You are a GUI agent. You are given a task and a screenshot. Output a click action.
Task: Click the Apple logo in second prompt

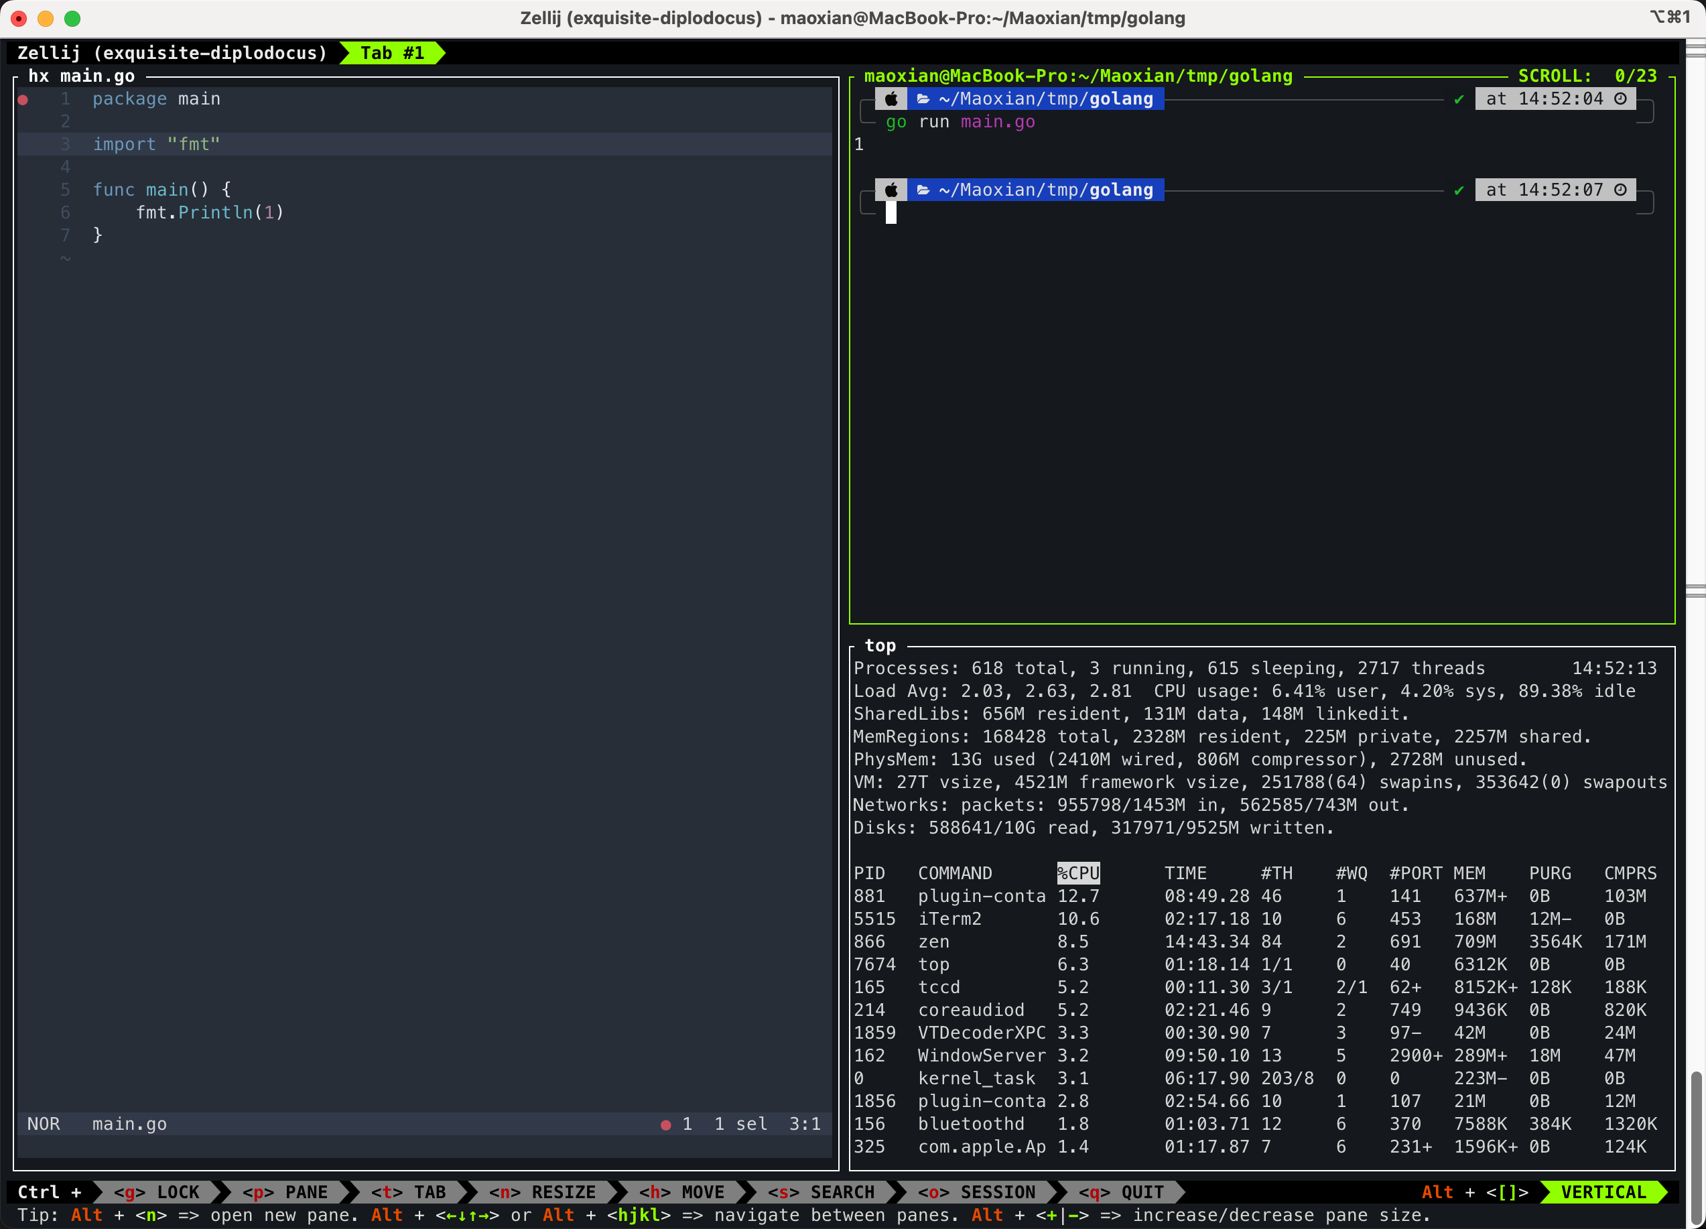(x=891, y=190)
